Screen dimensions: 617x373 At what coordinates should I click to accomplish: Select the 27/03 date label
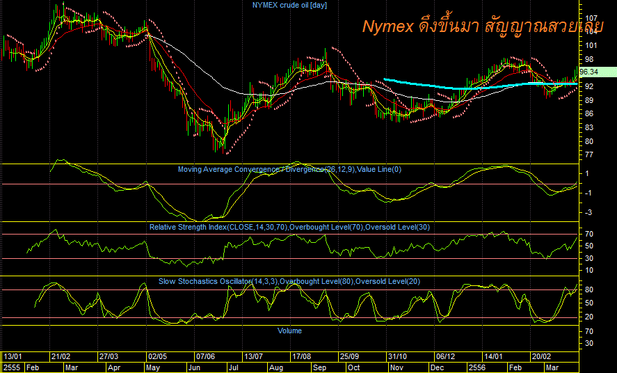109,356
